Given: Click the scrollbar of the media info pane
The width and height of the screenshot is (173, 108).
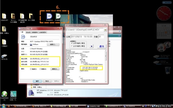Looking at the screenshot, I should (x=106, y=56).
